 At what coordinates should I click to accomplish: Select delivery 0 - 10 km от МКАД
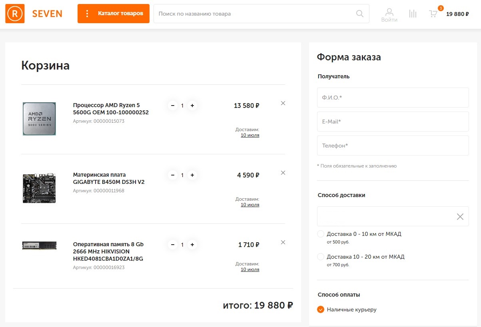click(x=321, y=234)
